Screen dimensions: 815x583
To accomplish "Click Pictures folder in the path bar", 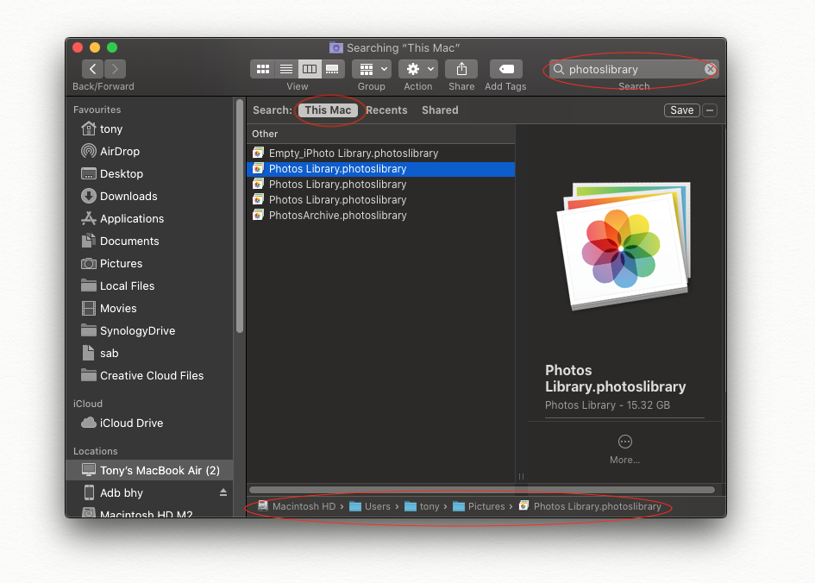I will point(480,506).
